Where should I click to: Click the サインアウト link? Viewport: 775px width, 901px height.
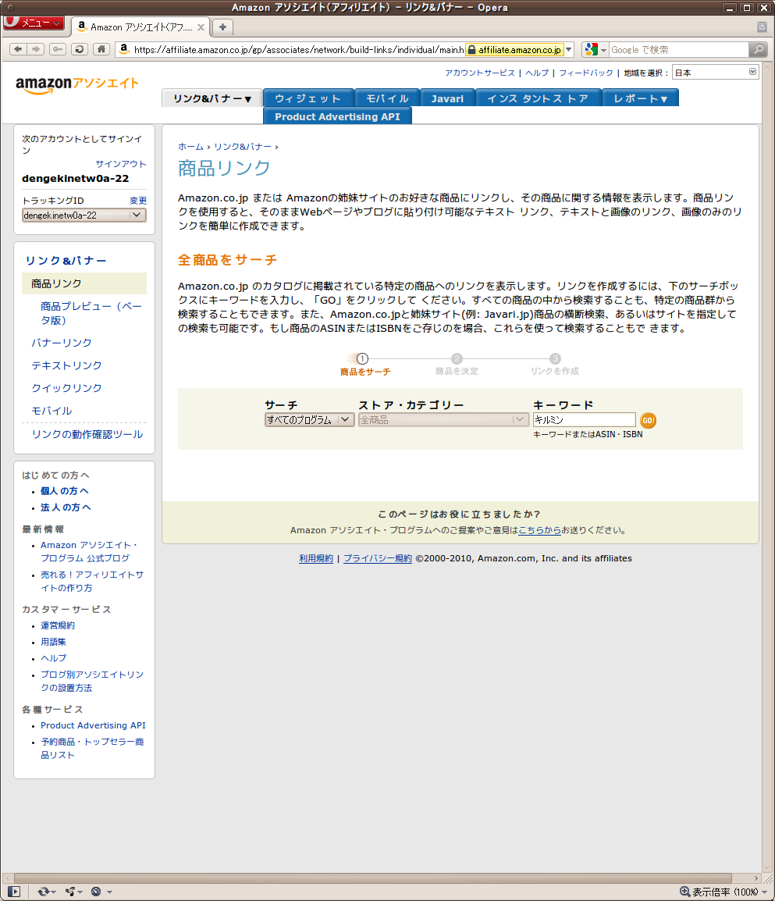tap(121, 164)
